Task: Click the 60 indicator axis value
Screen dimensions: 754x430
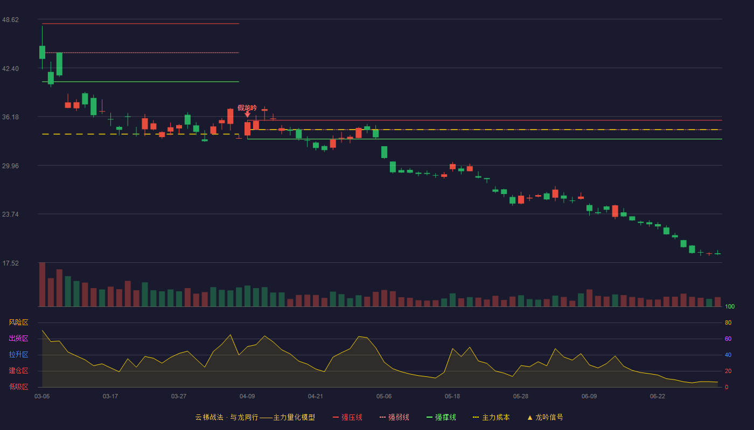Action: (728, 339)
